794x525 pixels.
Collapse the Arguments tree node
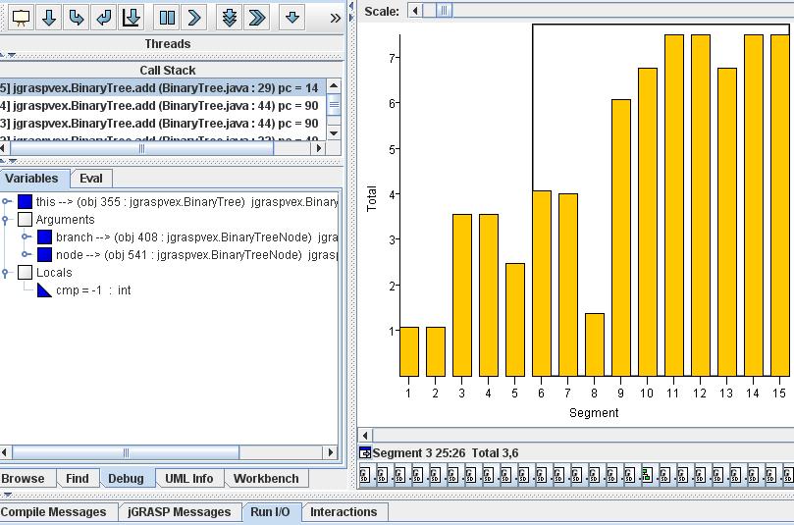point(6,219)
